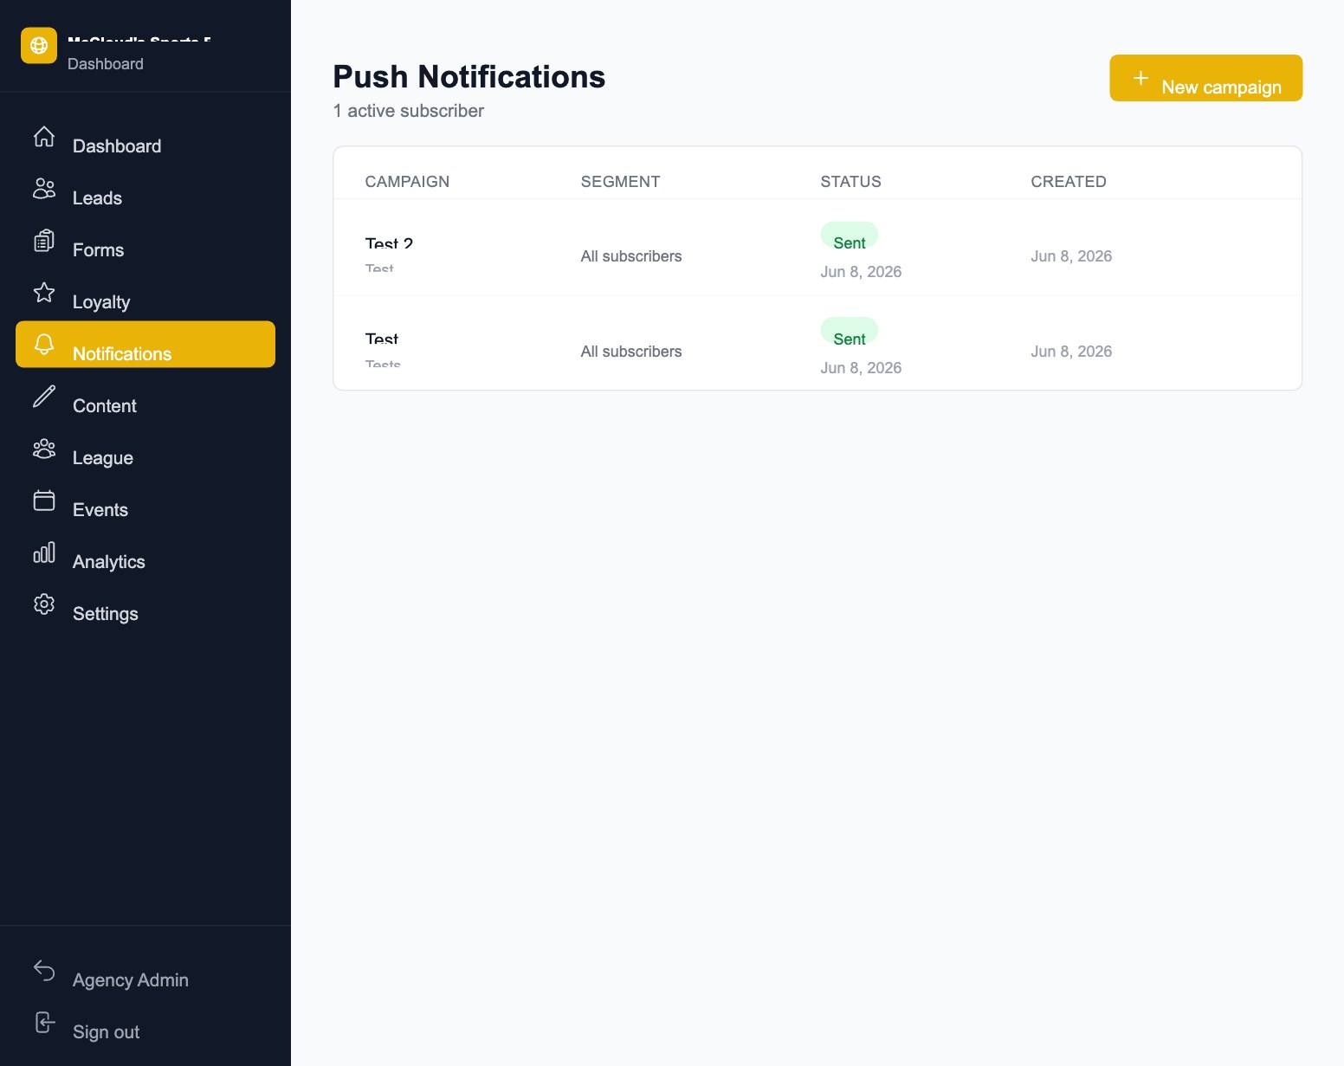Click the Sent badge for Test campaign

click(x=850, y=331)
